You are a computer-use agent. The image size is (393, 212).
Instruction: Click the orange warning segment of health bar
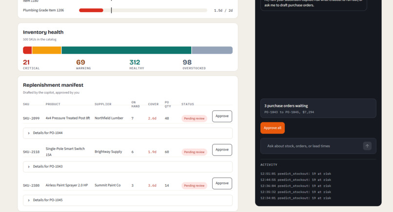47,50
